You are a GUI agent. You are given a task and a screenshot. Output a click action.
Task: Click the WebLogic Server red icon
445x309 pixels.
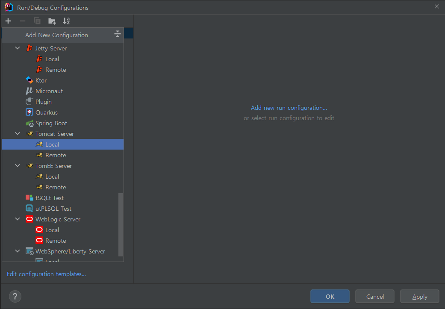click(x=29, y=219)
